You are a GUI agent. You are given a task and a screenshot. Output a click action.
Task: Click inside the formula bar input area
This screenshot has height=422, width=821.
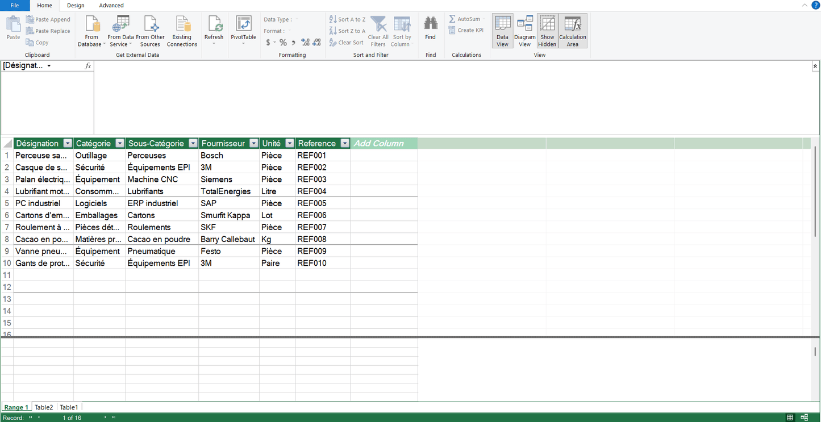[452, 97]
